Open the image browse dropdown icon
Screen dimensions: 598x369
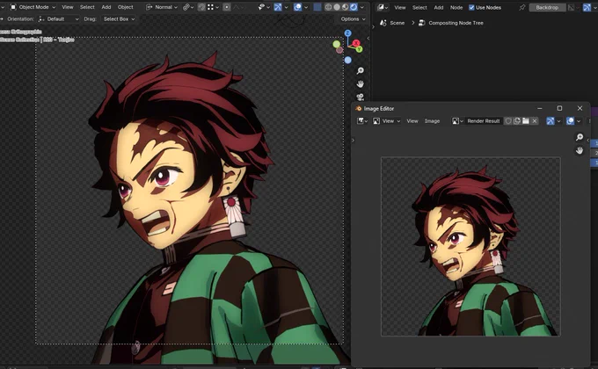click(457, 121)
